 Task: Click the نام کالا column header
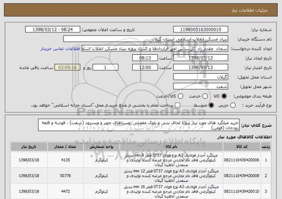(x=171, y=147)
